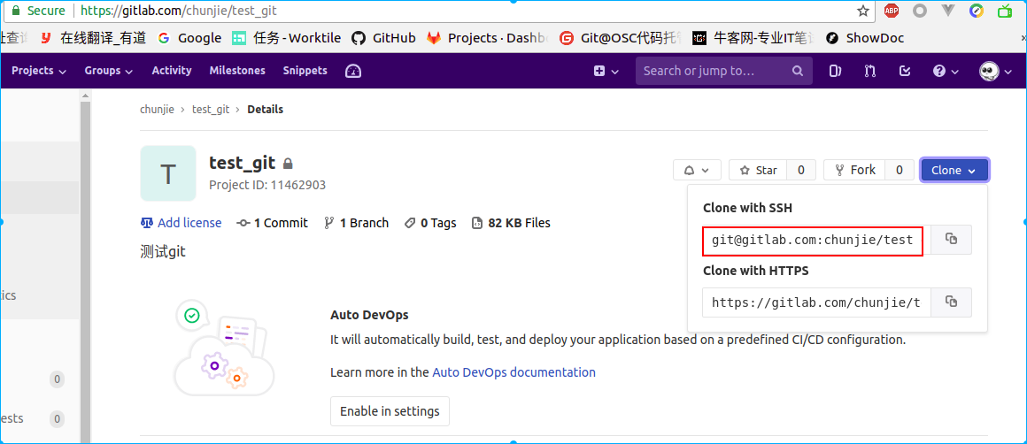Open the 82 KB Files link
1027x444 pixels.
coord(512,223)
